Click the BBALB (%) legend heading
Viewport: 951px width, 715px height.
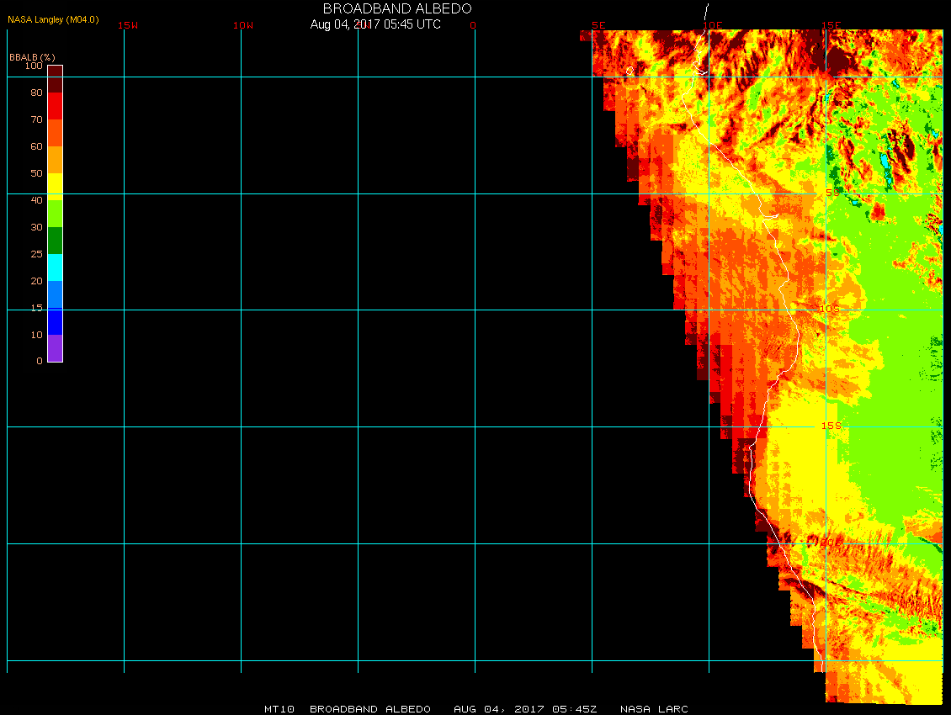[32, 56]
